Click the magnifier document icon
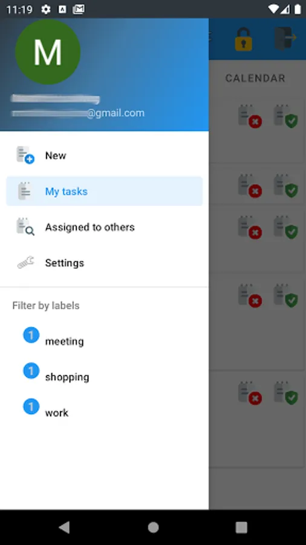Image resolution: width=306 pixels, height=545 pixels. click(25, 226)
